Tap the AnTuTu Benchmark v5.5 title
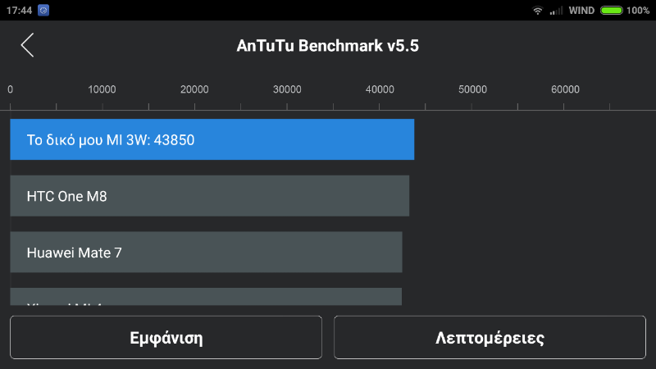This screenshot has height=369, width=656. [x=328, y=45]
